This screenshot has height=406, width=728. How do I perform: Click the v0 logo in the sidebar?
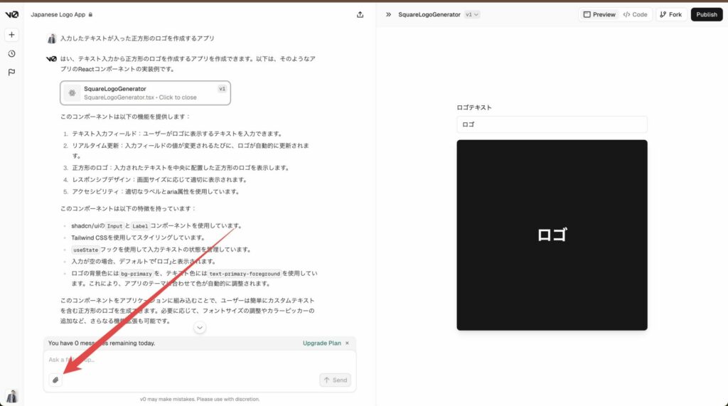tap(11, 14)
